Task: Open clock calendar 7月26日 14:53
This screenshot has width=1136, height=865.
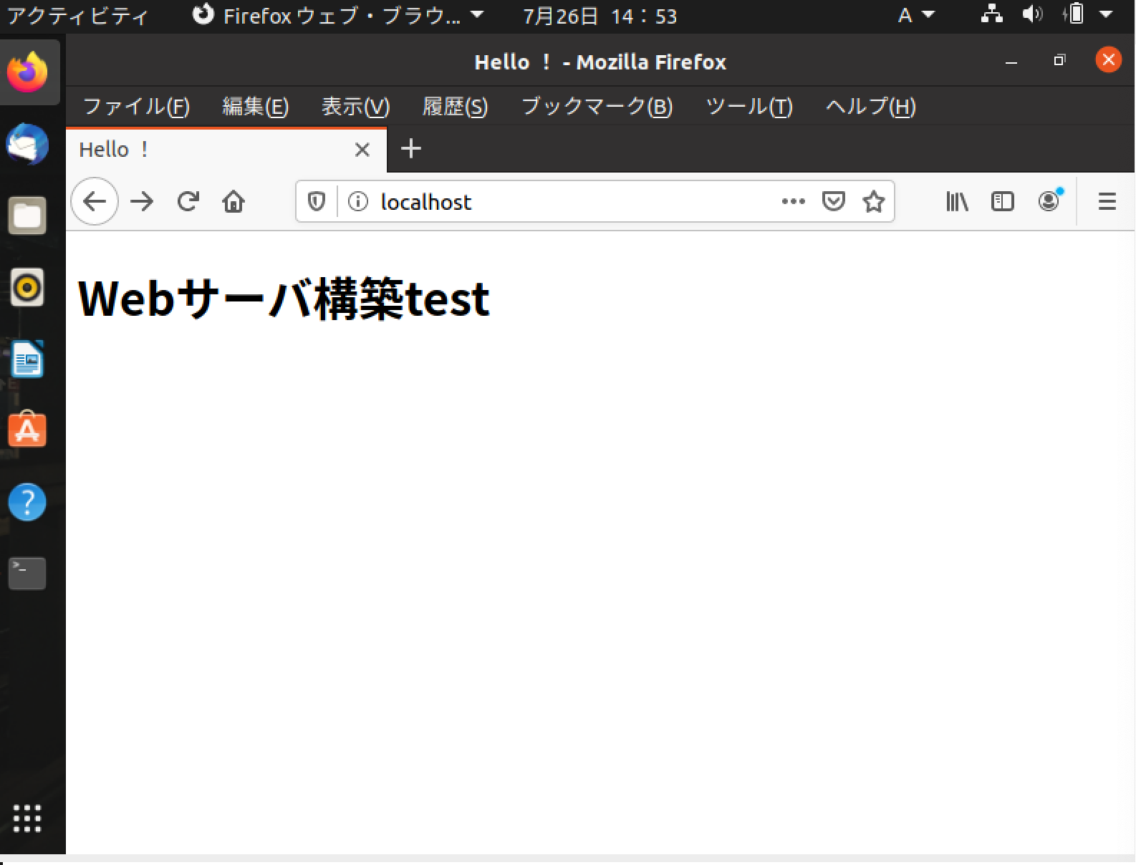Action: [600, 16]
